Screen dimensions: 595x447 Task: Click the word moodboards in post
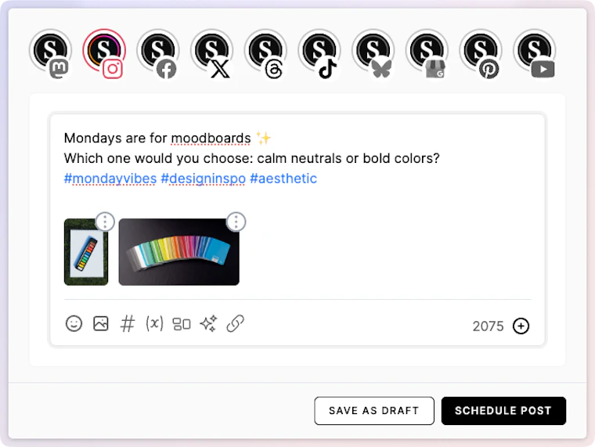pyautogui.click(x=211, y=138)
